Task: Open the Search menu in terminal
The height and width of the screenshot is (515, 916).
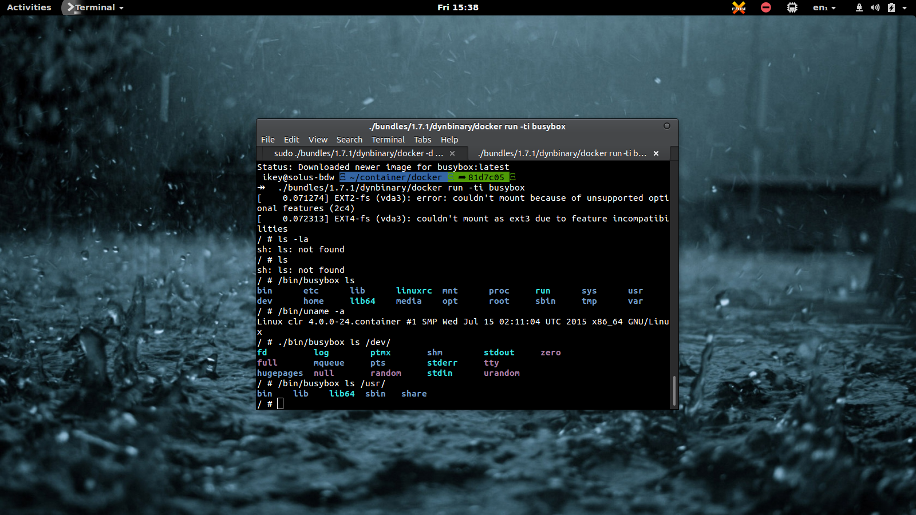Action: click(349, 140)
